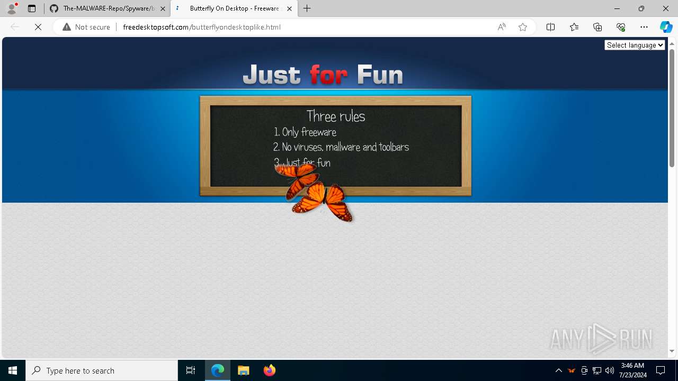
Task: Click the taskbar search box
Action: coord(102,370)
